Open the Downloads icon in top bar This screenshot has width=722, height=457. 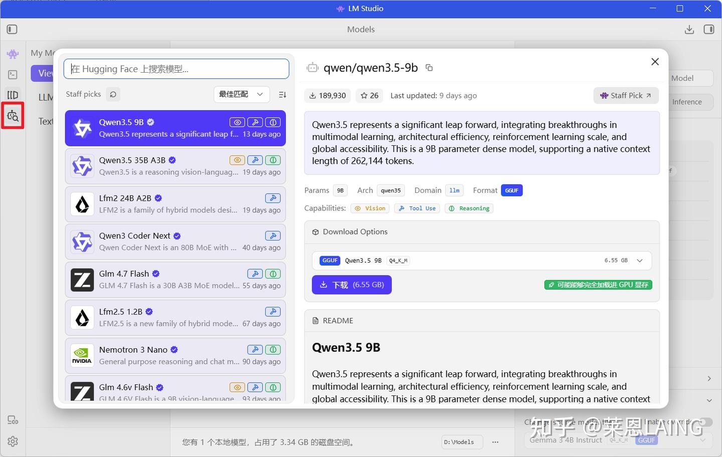coord(689,30)
